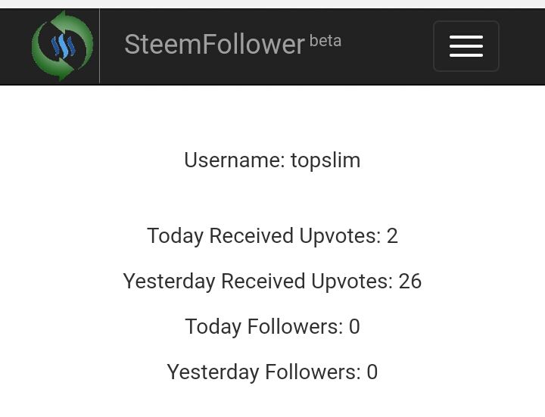The height and width of the screenshot is (417, 545).
Task: Click the beta superscript label
Action: [325, 41]
